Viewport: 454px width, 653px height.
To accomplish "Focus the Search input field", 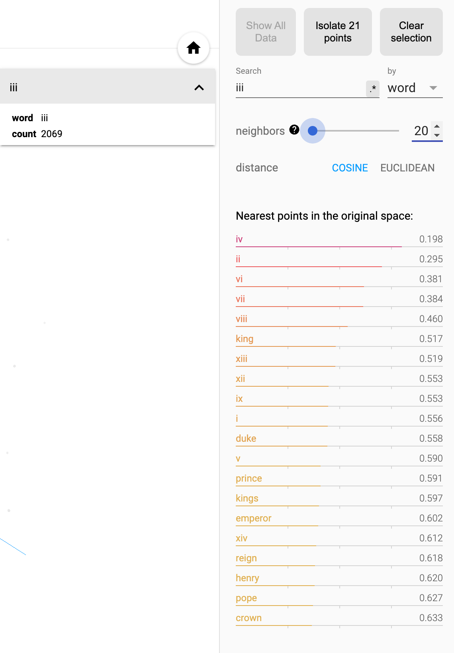I will (x=299, y=88).
